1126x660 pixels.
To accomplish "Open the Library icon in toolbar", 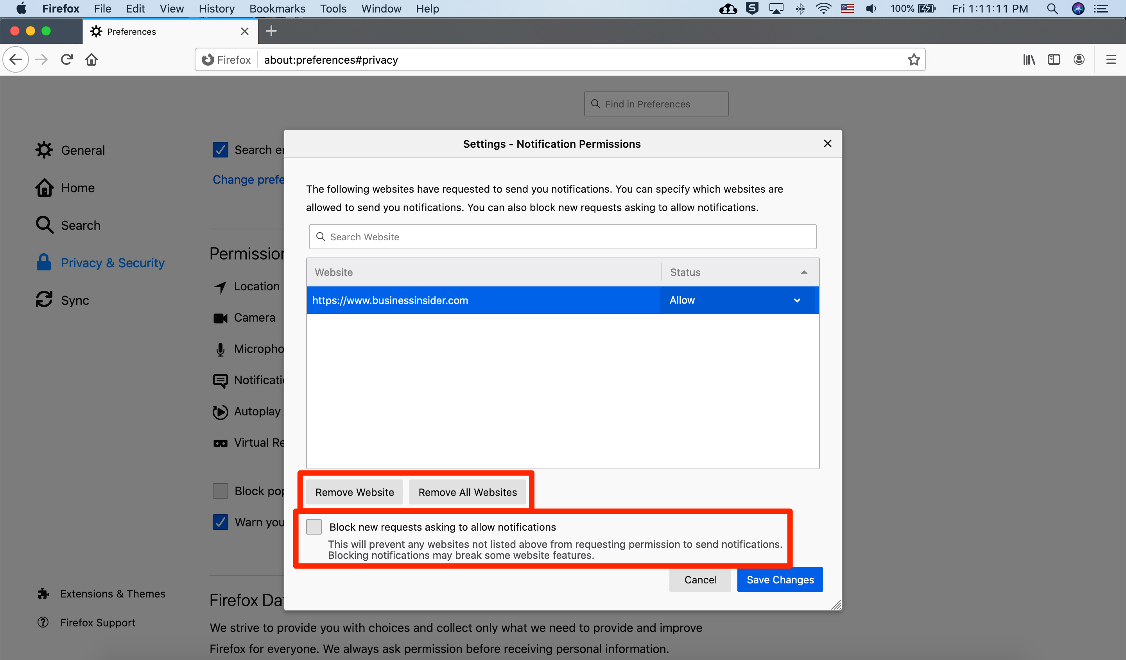I will (x=1029, y=59).
